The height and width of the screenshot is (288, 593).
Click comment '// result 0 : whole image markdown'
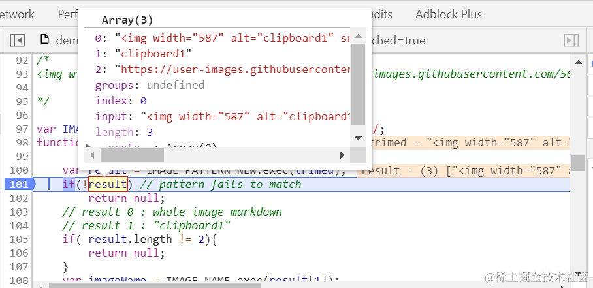[x=172, y=212]
